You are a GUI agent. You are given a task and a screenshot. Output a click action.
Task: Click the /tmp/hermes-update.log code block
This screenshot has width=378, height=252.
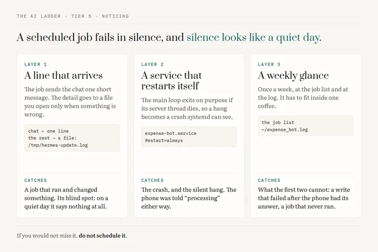[x=72, y=138]
